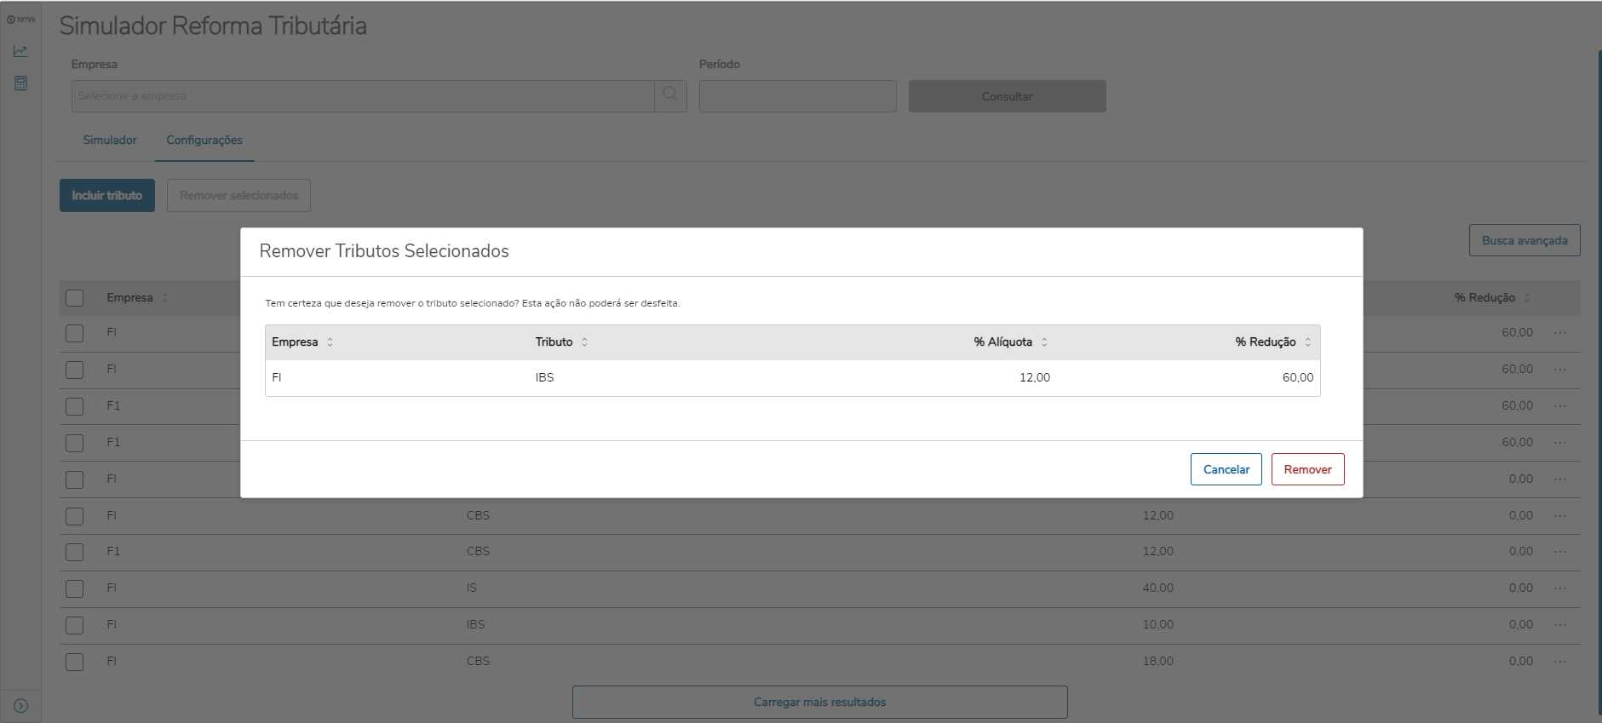Sort modal table by % Alíquota column
1602x723 pixels.
click(x=1044, y=342)
